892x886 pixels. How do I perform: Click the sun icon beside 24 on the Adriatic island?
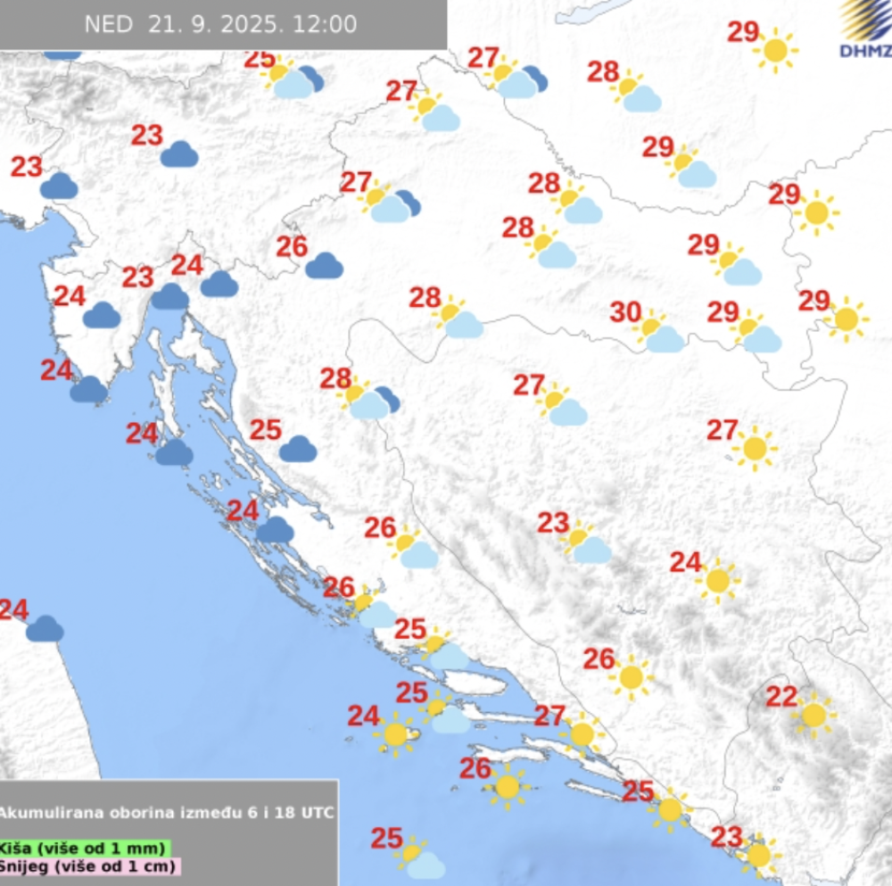pos(395,734)
